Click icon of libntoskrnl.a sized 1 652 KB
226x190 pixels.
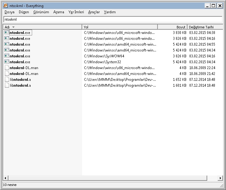[x=6, y=80]
